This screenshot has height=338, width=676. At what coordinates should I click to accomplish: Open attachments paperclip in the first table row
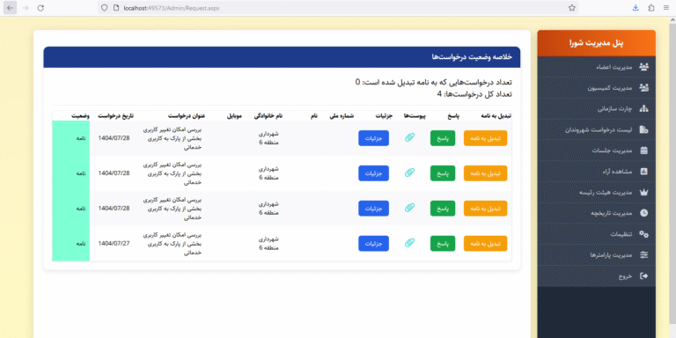coord(410,138)
